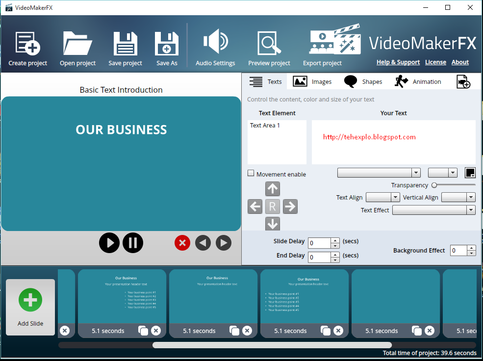Click the Save project floppy icon

pyautogui.click(x=125, y=44)
